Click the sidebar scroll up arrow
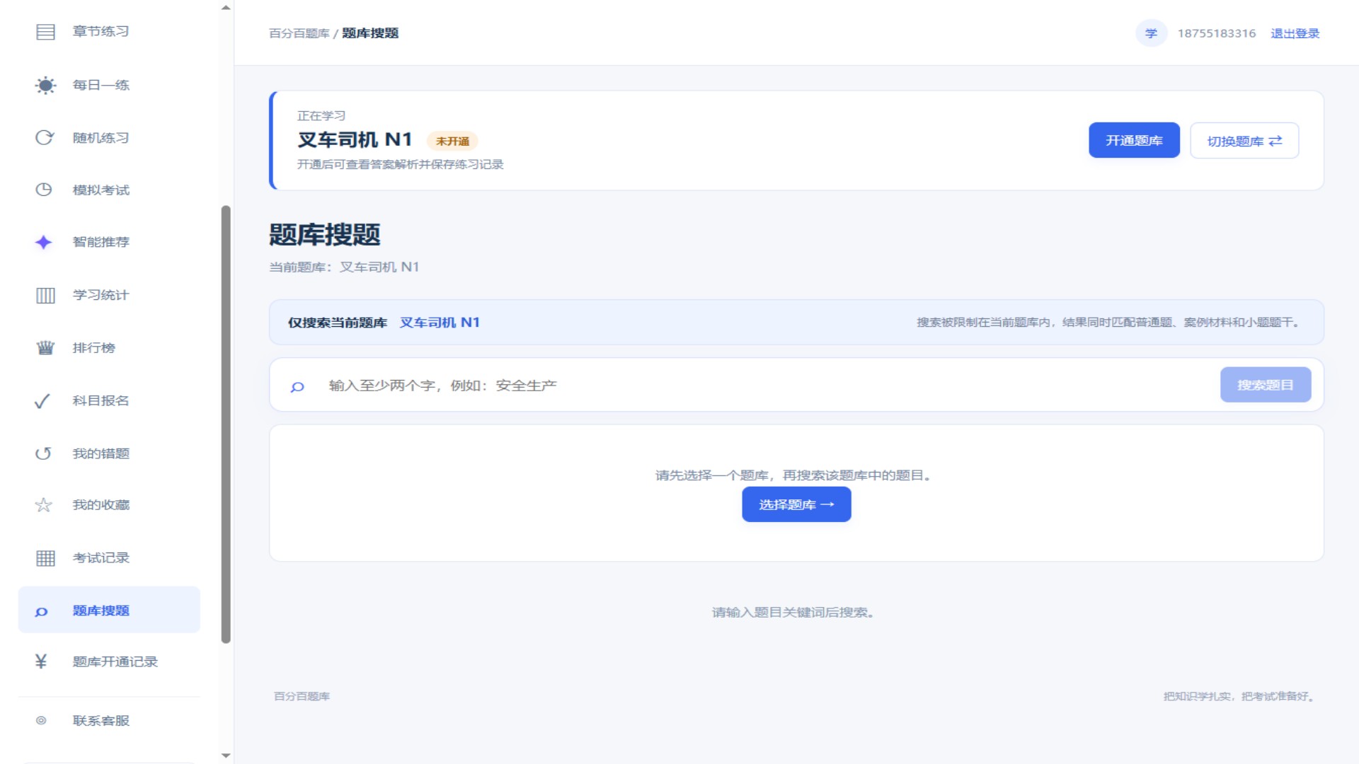 [x=226, y=8]
